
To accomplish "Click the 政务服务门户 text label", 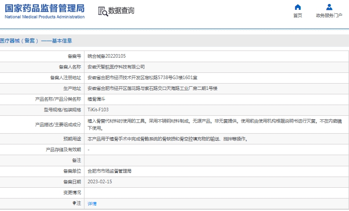I will [x=329, y=15].
